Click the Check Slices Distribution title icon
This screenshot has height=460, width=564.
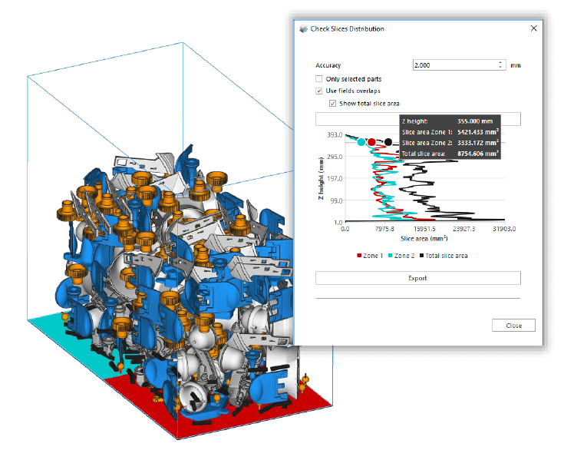click(x=302, y=28)
